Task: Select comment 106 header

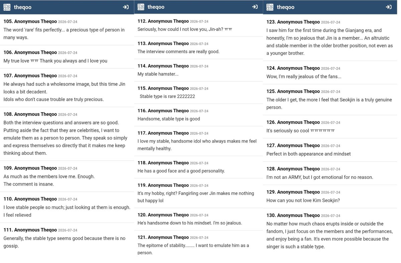Action: [x=40, y=53]
